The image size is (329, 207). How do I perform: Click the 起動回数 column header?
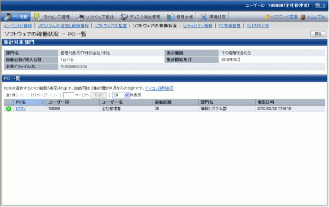[176, 102]
